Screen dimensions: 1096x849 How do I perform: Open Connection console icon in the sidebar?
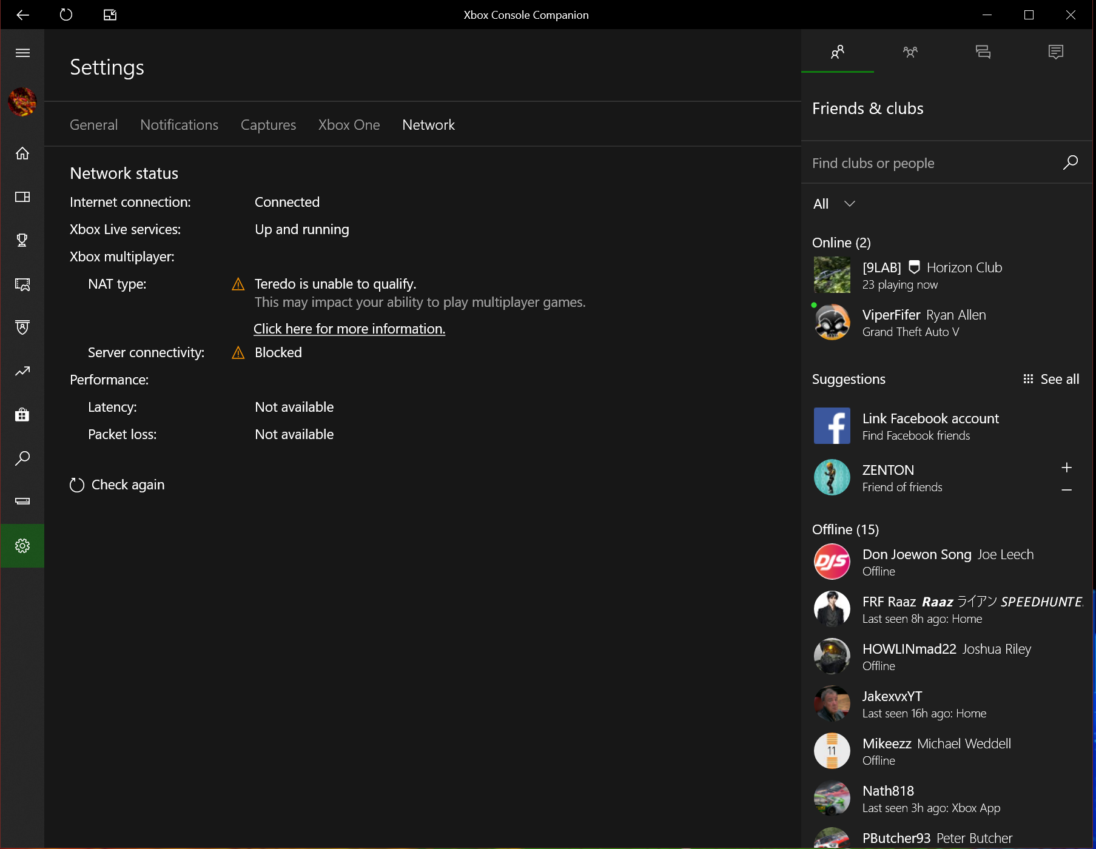click(x=22, y=501)
